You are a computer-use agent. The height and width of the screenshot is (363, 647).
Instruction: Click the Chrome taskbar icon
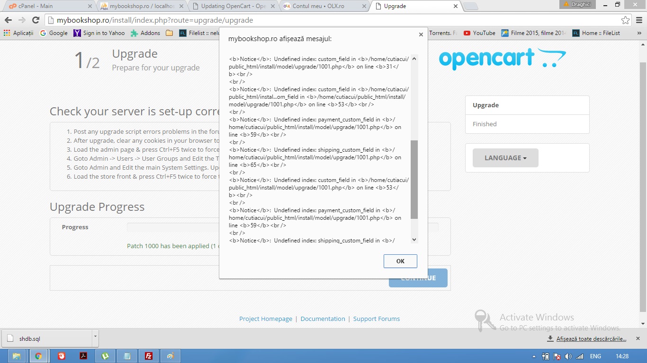click(38, 356)
